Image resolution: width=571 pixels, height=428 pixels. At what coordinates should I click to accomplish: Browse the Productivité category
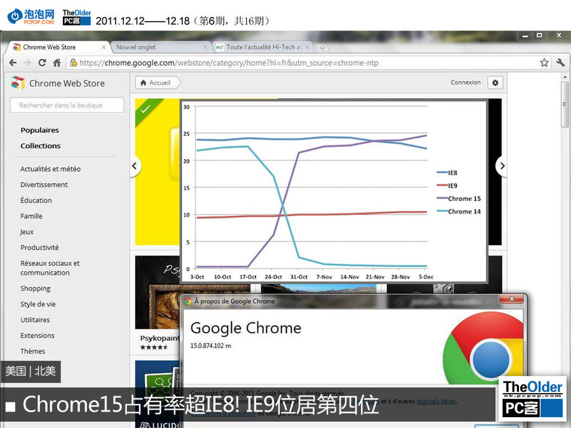(x=39, y=248)
